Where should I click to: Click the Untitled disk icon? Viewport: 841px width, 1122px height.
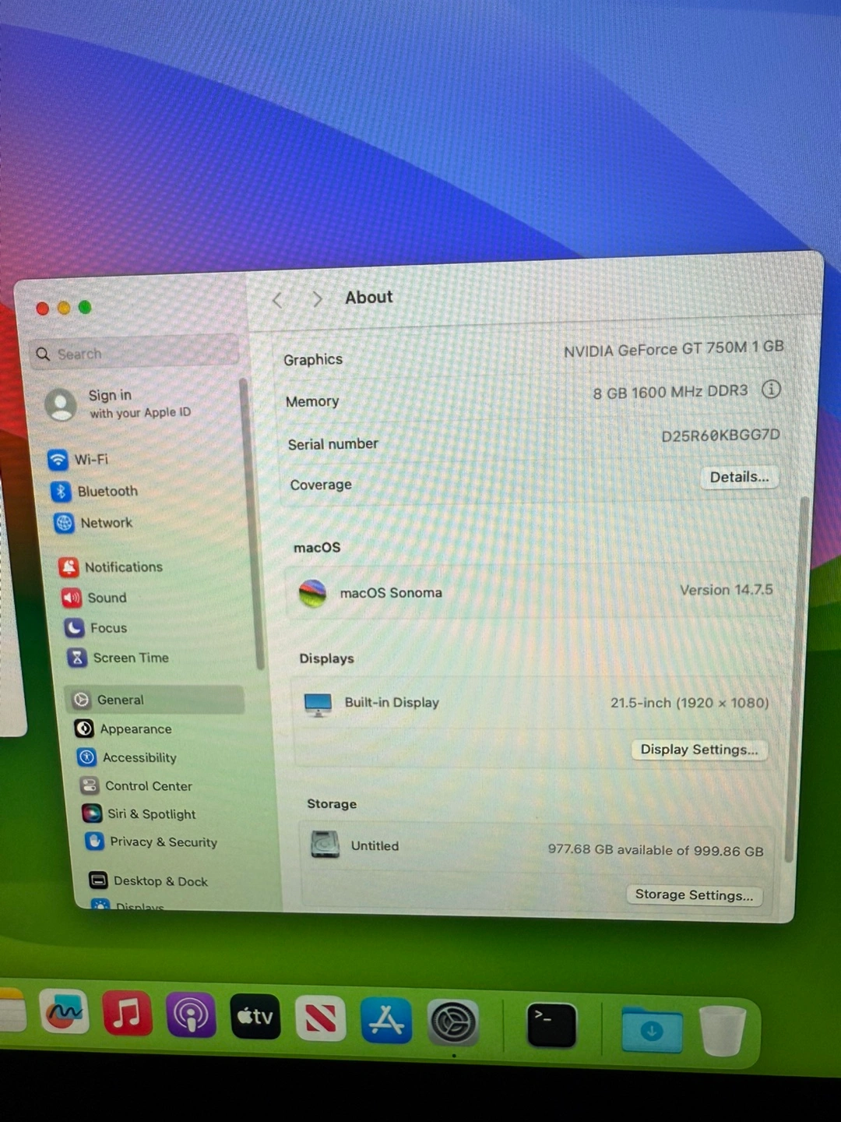[x=325, y=844]
